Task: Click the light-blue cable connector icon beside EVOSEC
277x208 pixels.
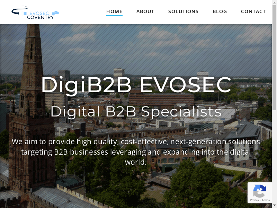Action: point(55,13)
